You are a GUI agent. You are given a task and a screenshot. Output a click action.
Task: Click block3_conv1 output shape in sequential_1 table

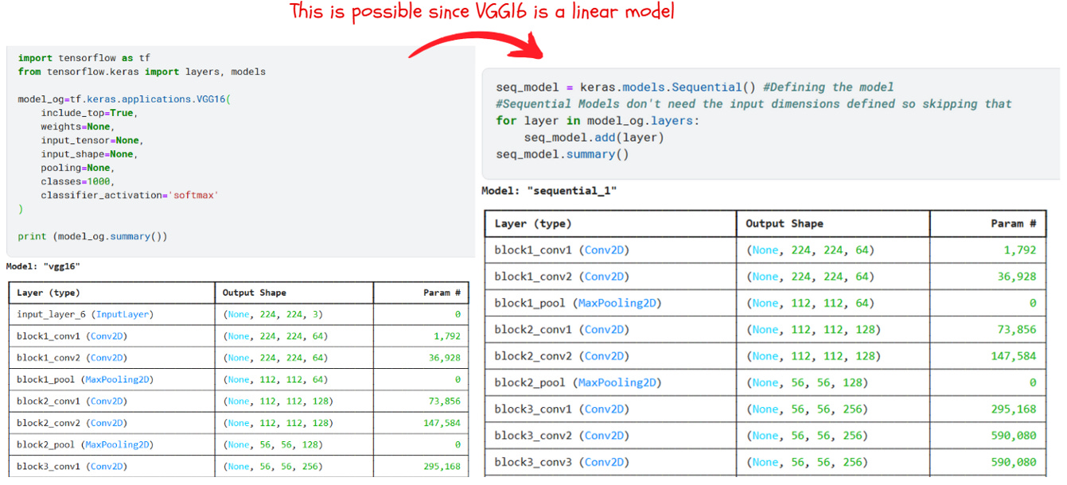[x=807, y=409]
